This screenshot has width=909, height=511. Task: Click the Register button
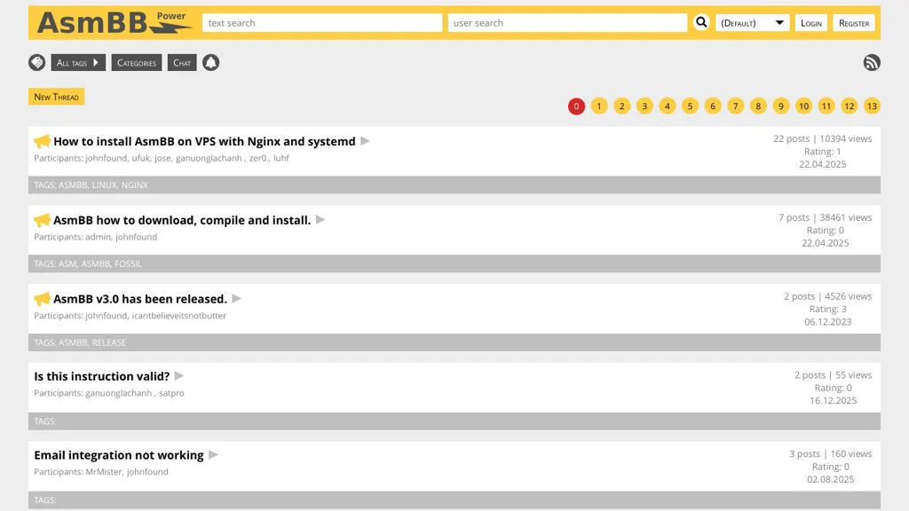[854, 23]
